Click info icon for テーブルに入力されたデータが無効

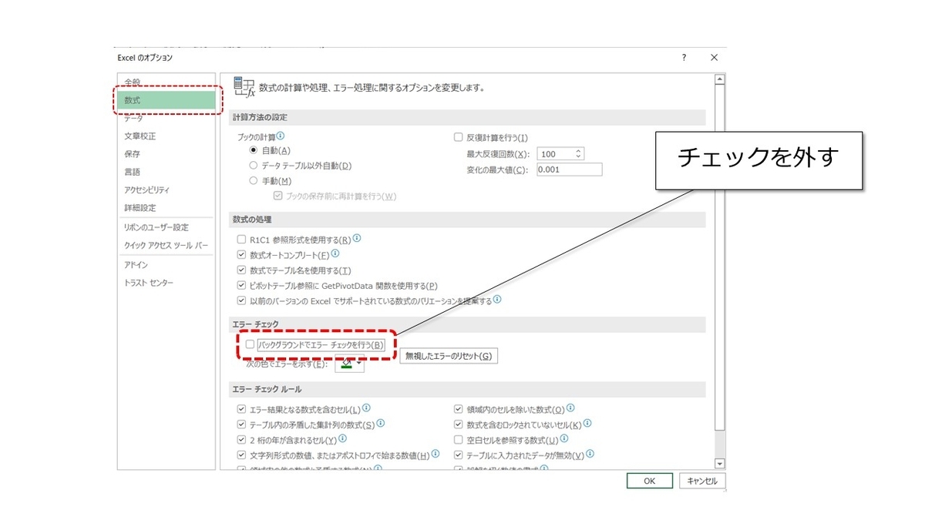[590, 454]
